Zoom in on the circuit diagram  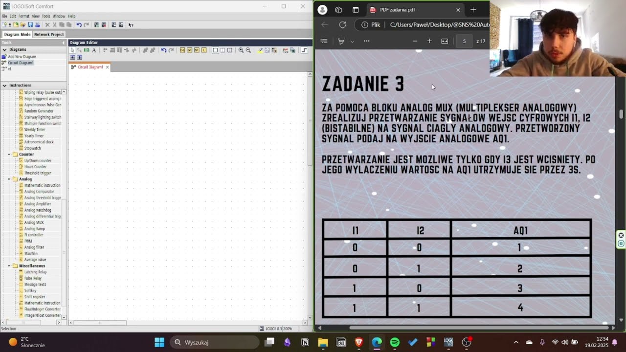(241, 50)
